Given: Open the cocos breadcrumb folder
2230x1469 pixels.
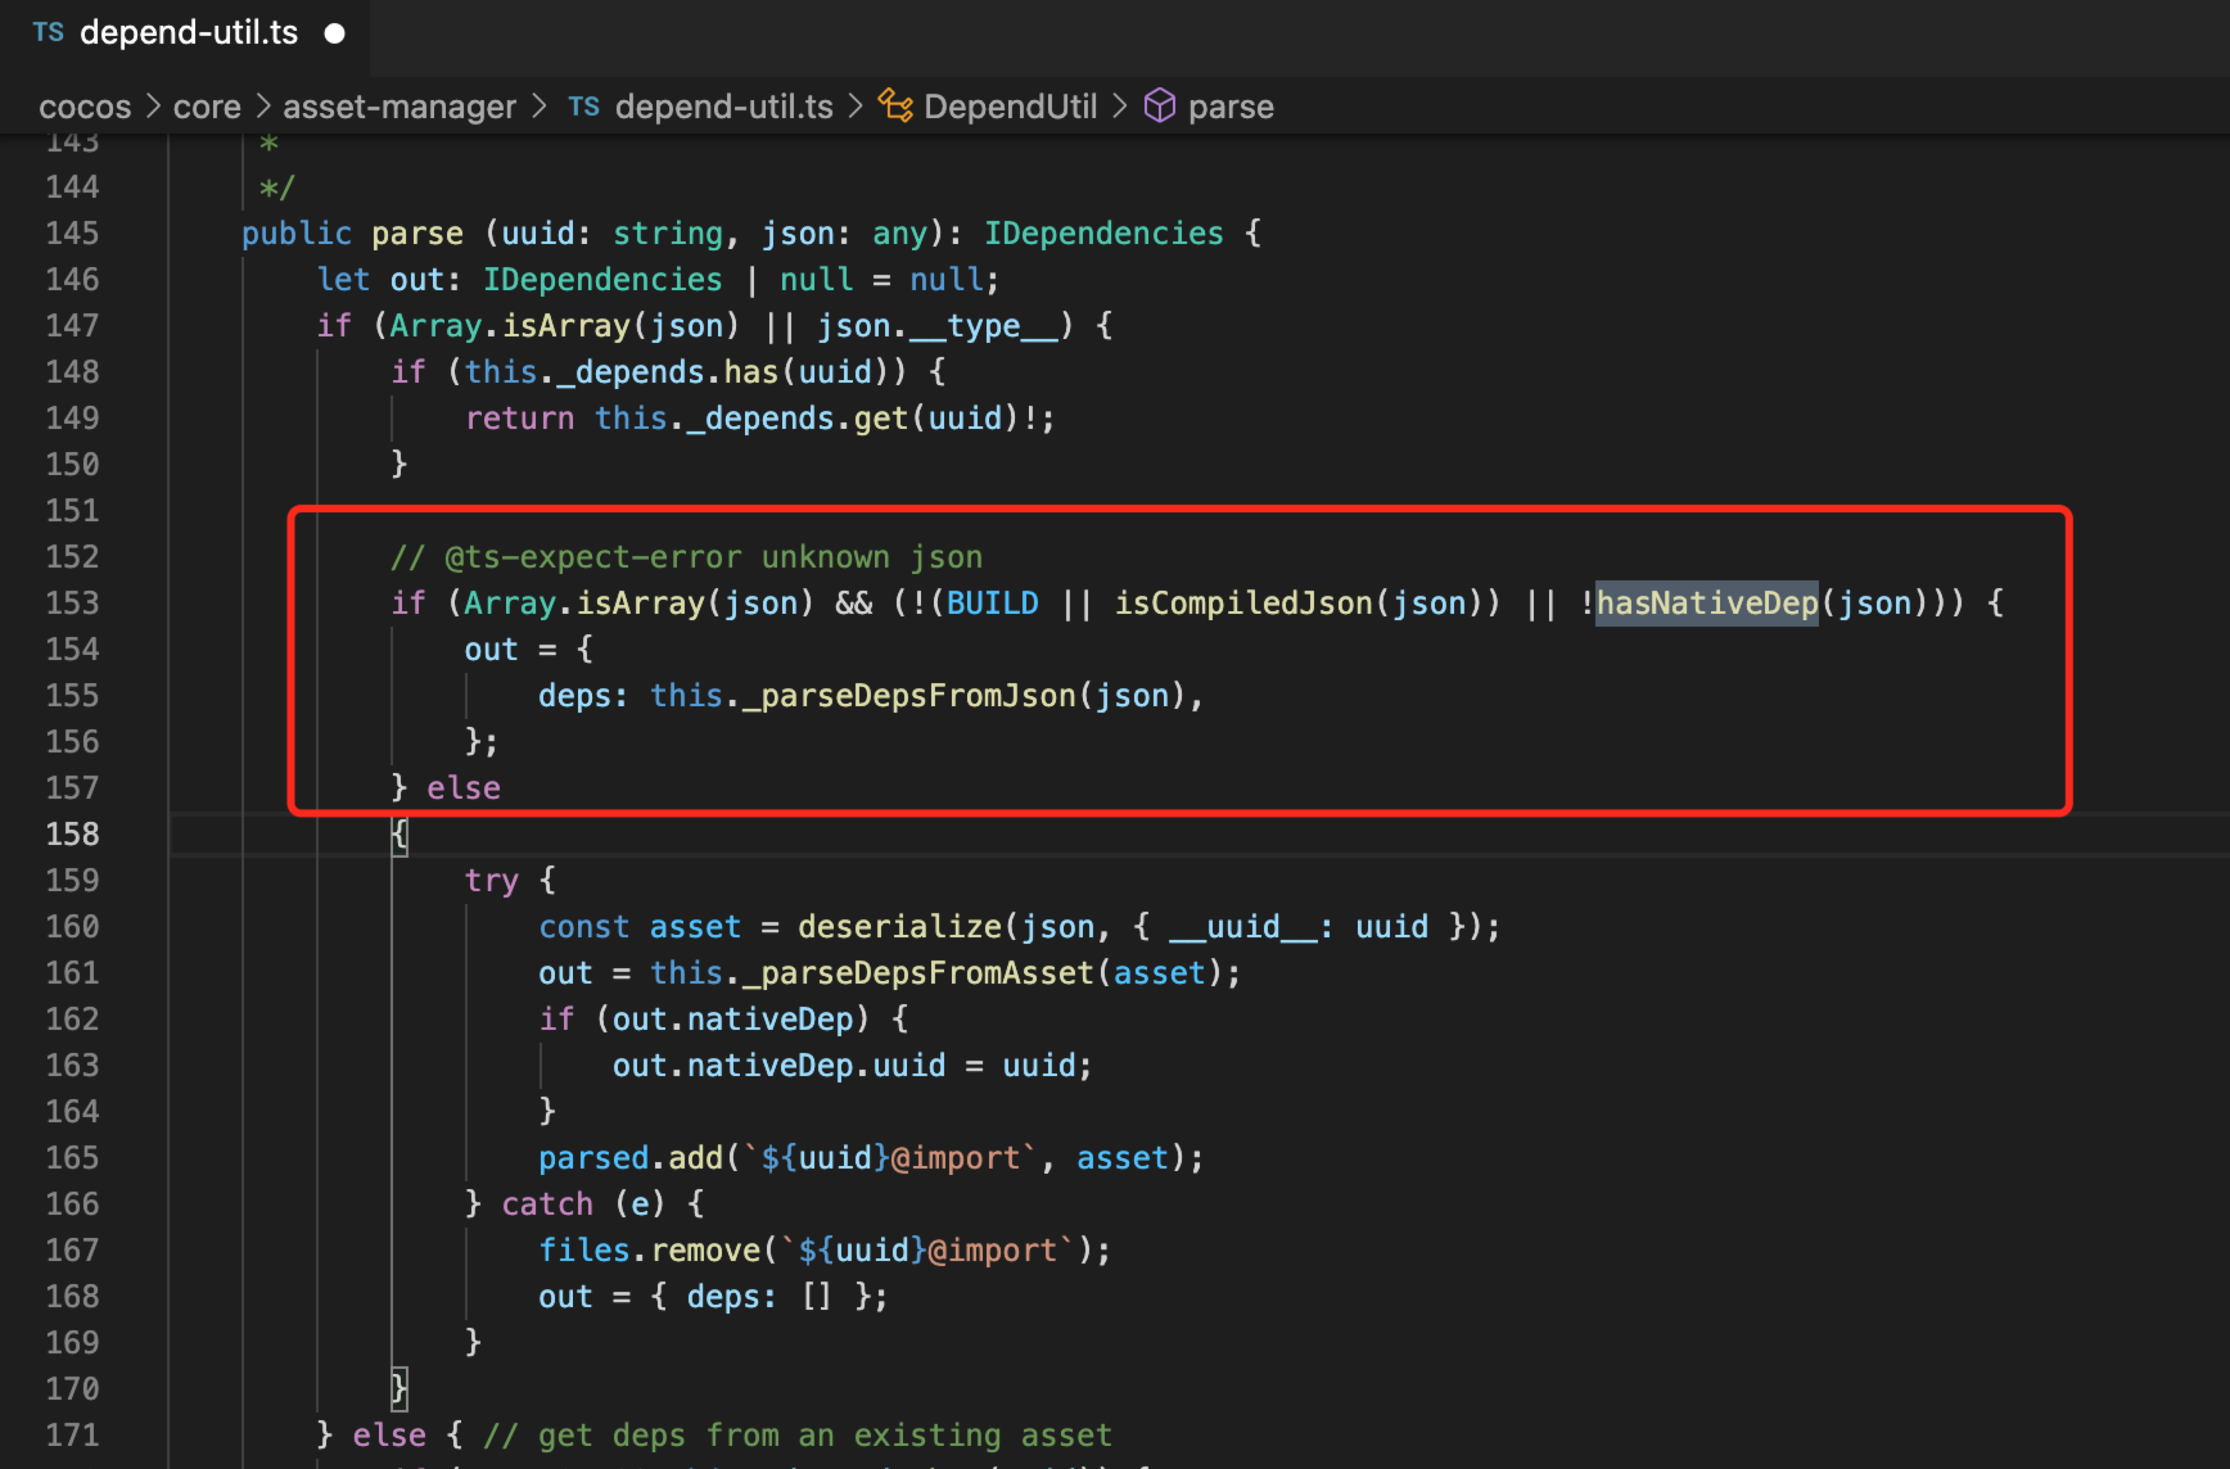Looking at the screenshot, I should click(84, 107).
